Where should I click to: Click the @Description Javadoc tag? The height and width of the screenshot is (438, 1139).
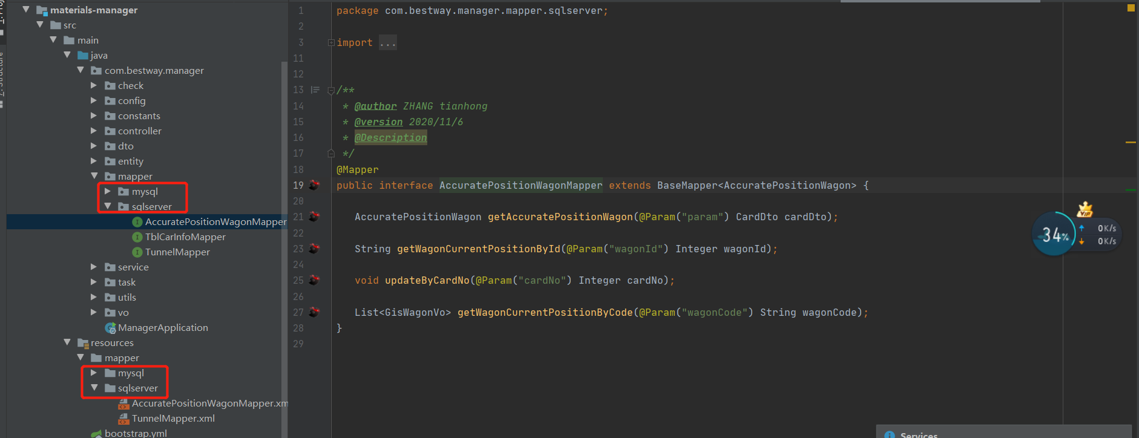pyautogui.click(x=391, y=137)
